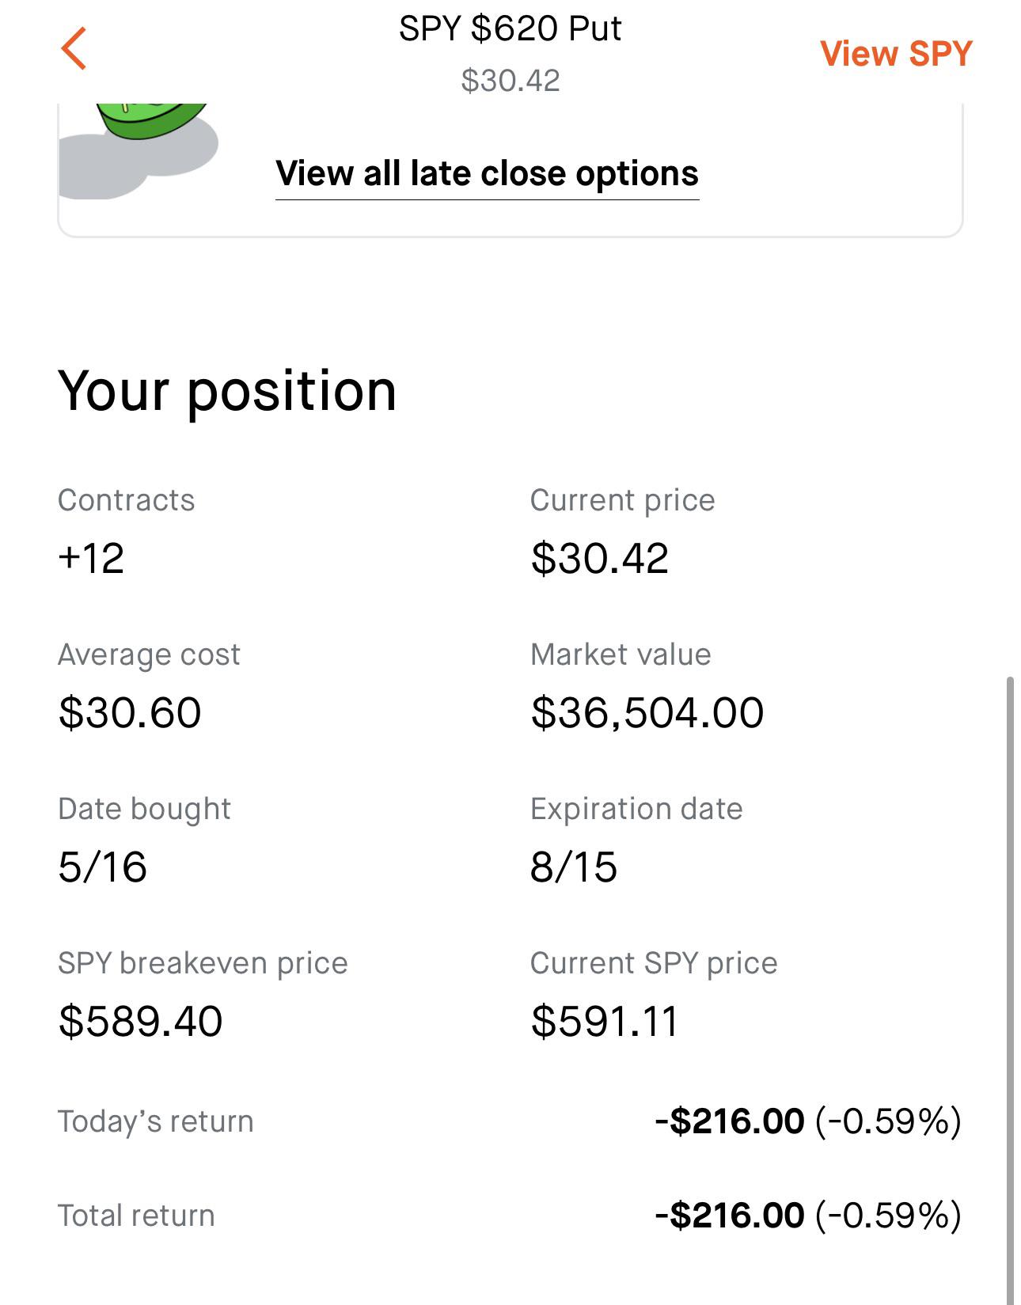The image size is (1021, 1305).
Task: Tap the Total return label
Action: 136,1216
